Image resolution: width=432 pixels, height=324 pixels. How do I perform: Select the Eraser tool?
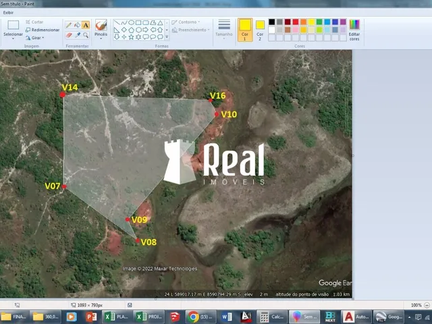coord(69,35)
